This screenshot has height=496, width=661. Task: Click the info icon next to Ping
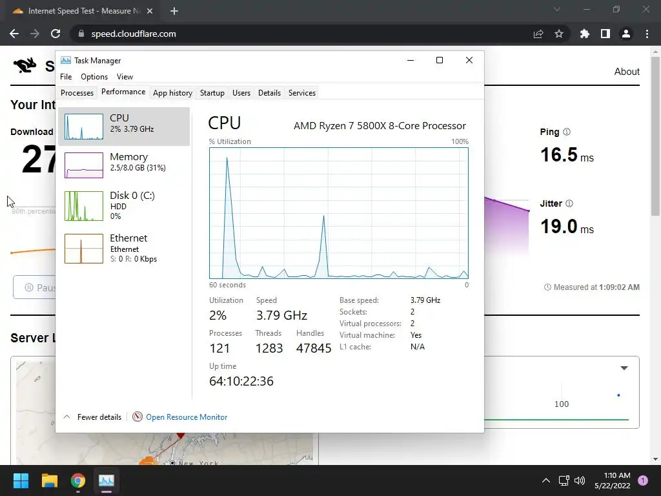click(x=567, y=132)
